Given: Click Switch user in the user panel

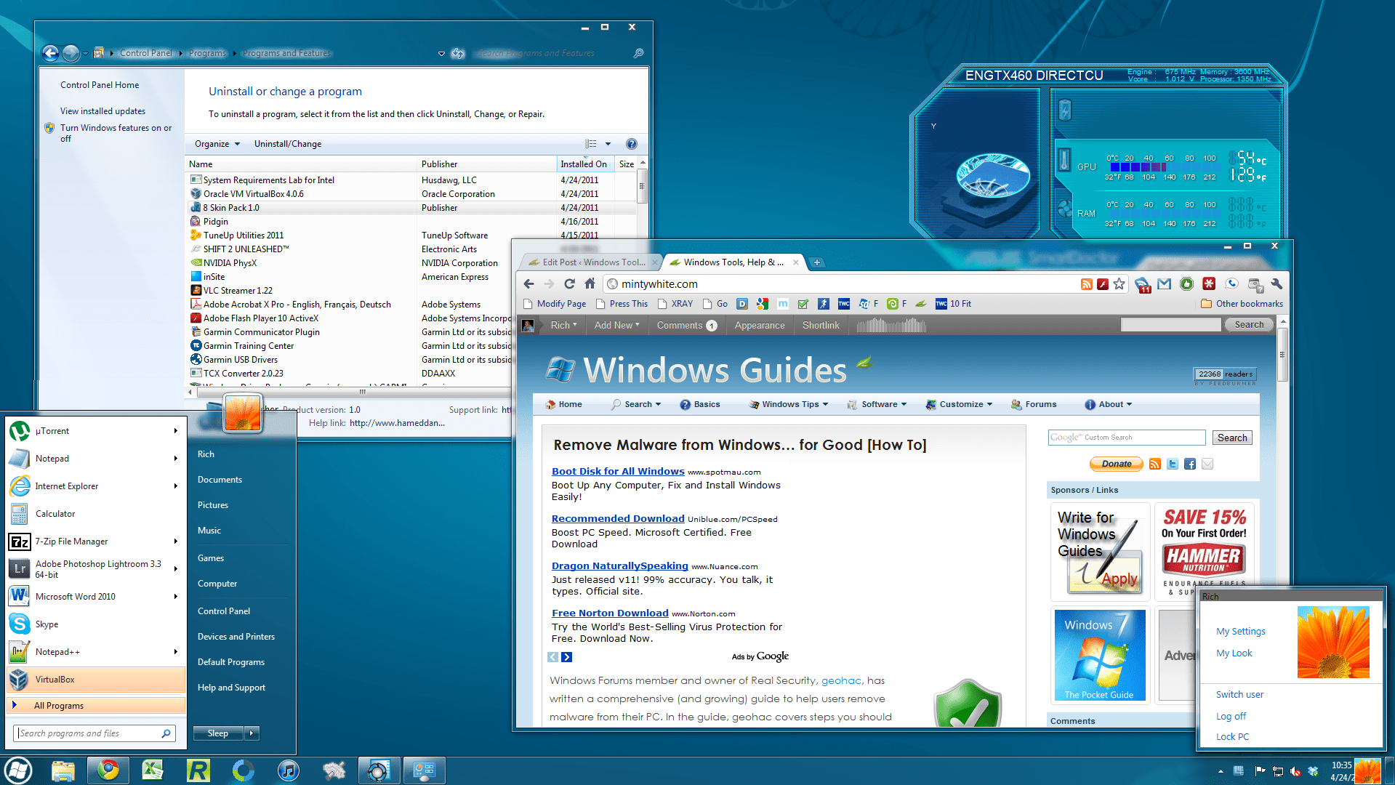Looking at the screenshot, I should coord(1239,694).
